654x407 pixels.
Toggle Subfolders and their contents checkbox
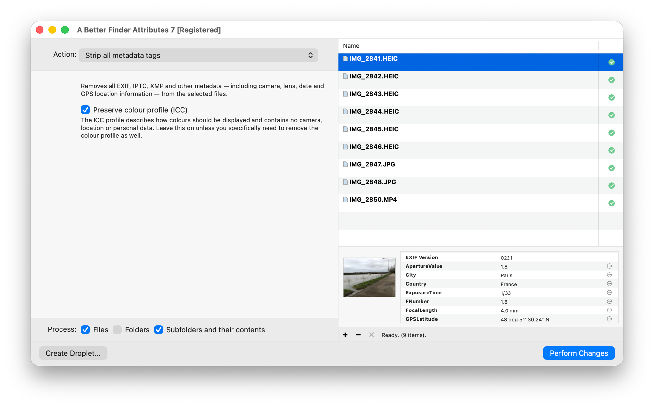point(159,330)
